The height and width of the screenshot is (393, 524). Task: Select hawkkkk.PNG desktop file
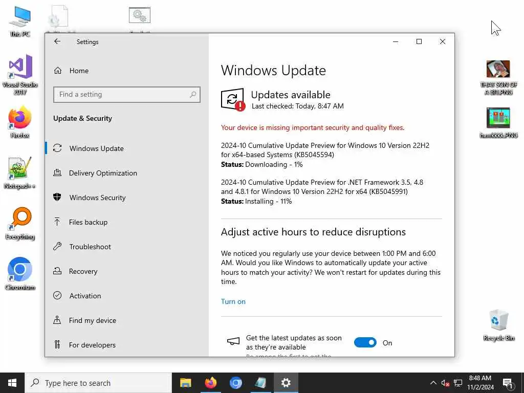point(498,123)
